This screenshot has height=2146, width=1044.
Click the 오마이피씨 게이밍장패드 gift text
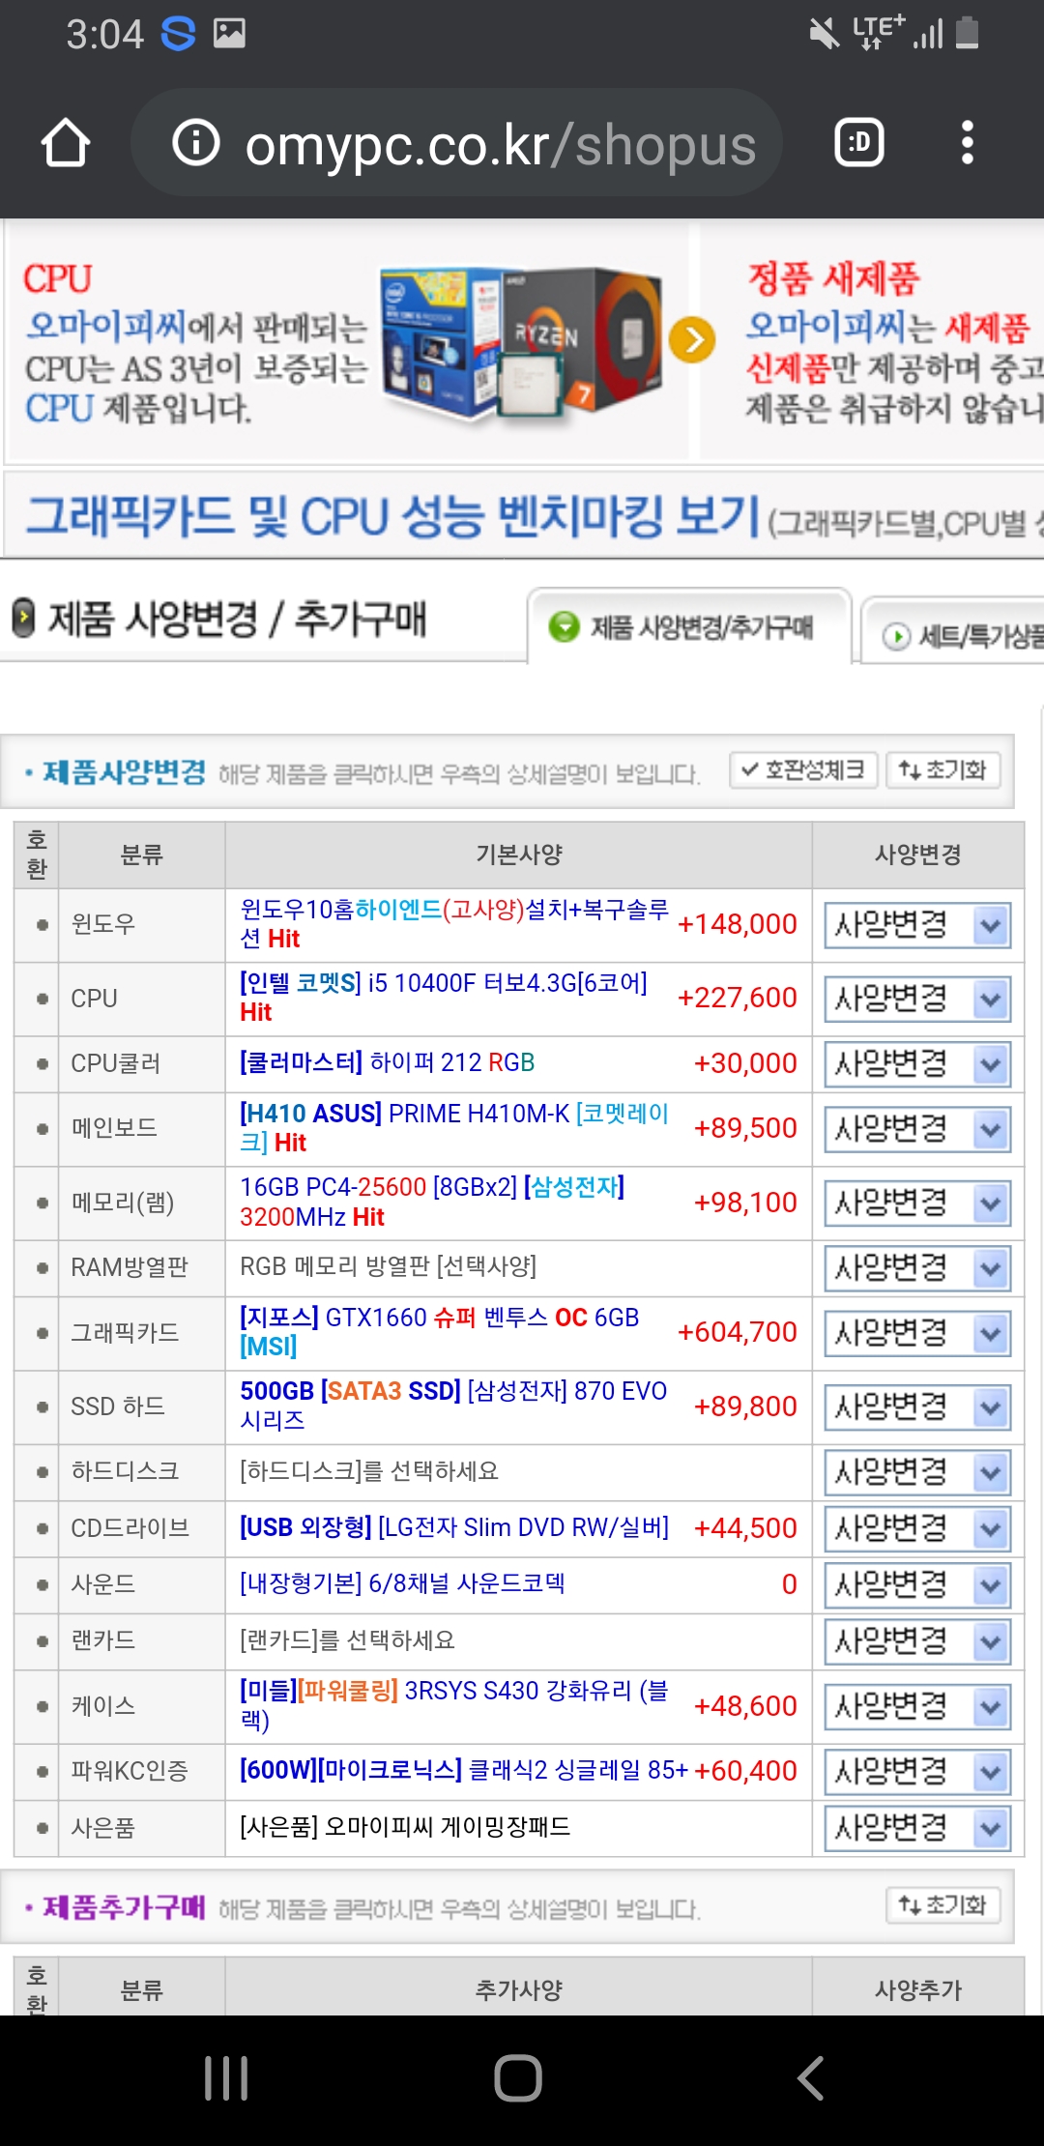405,1826
